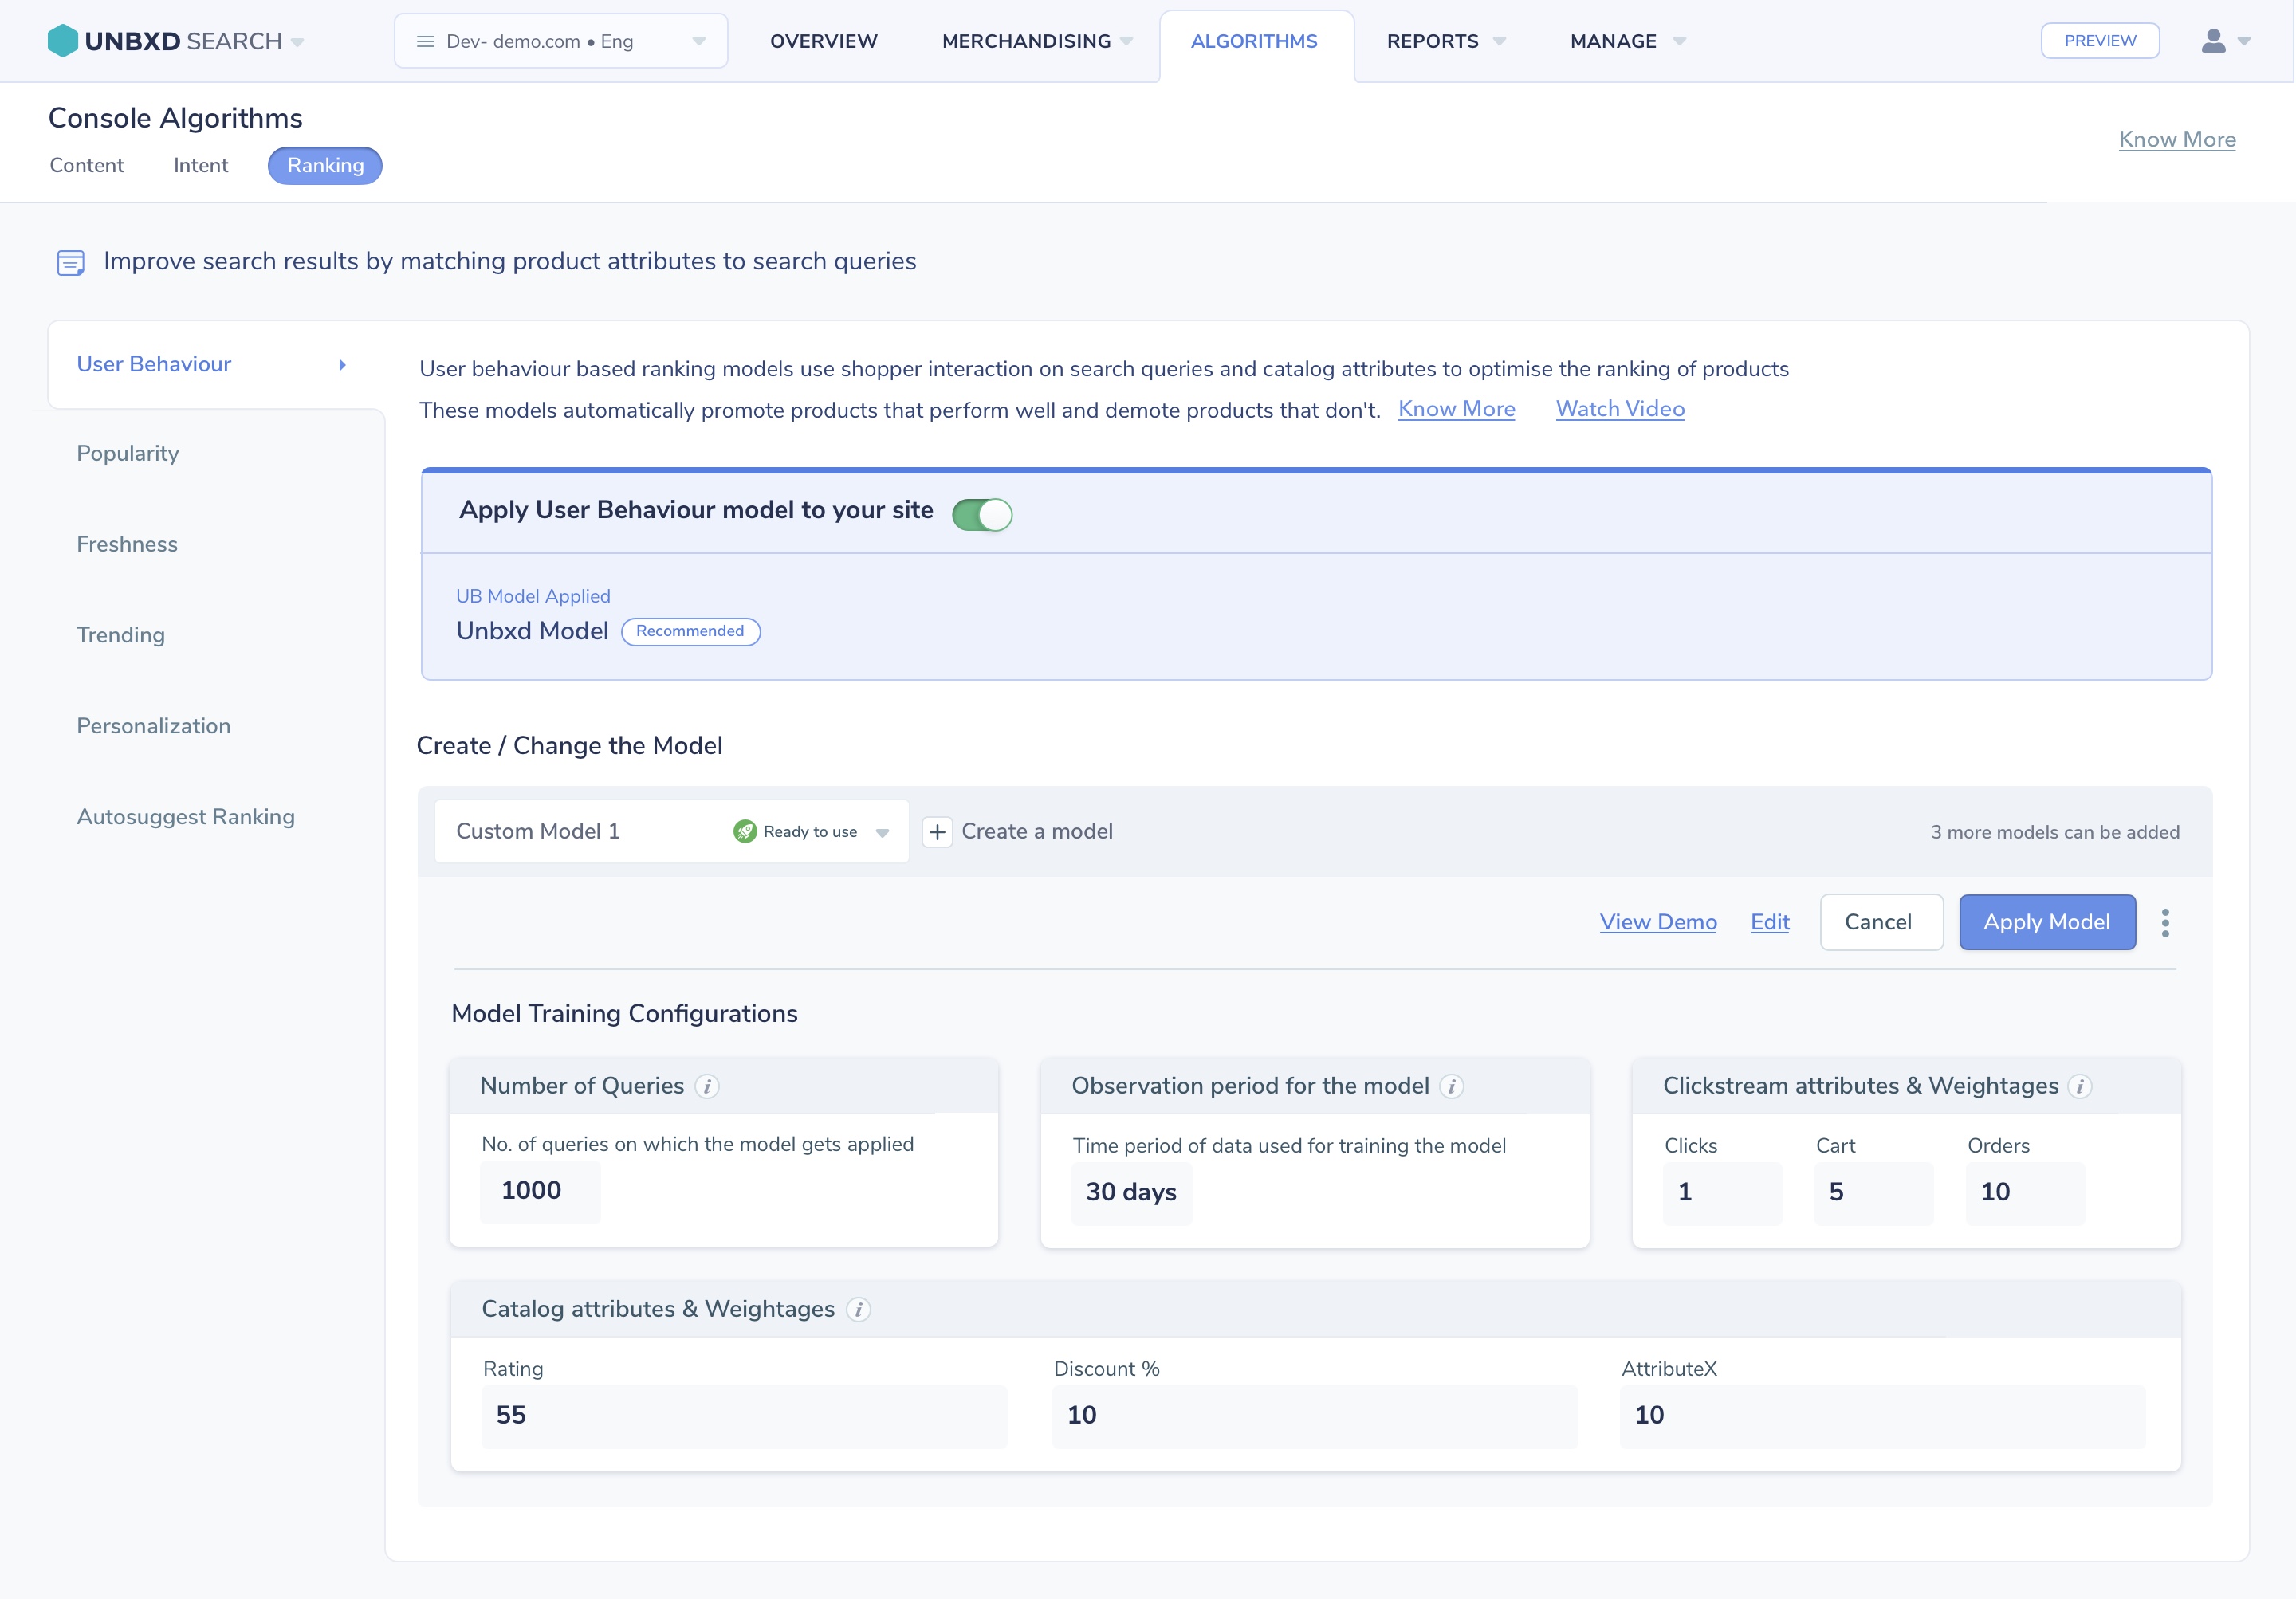Expand the Reports menu arrow
The width and height of the screenshot is (2296, 1599).
tap(1499, 42)
